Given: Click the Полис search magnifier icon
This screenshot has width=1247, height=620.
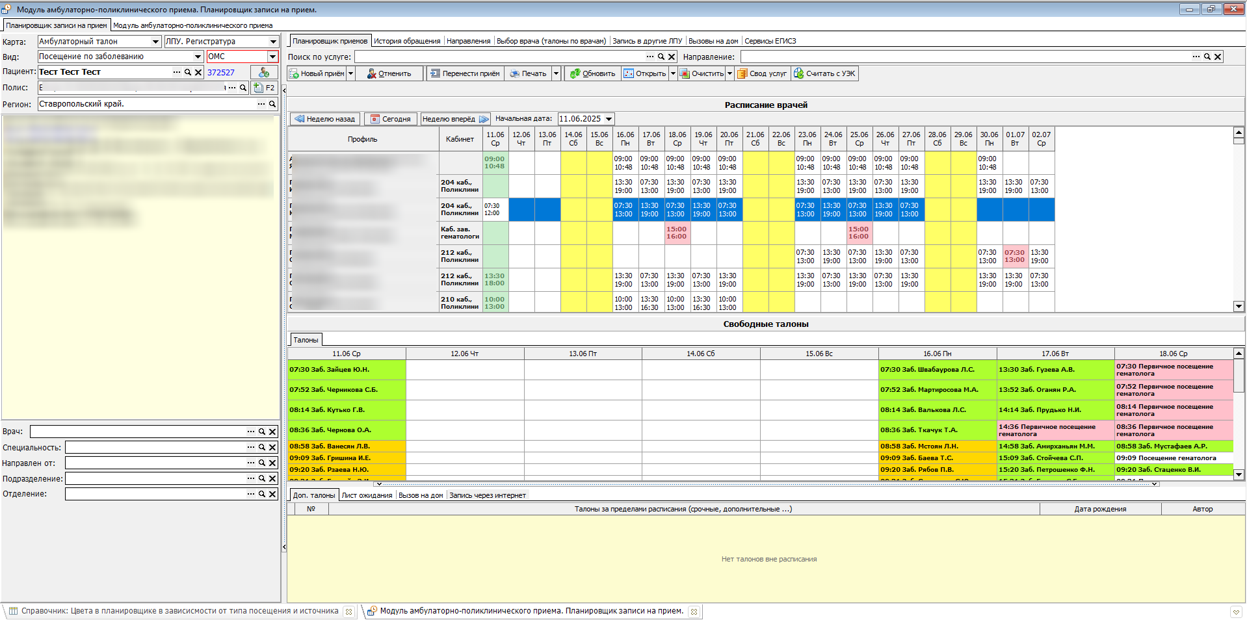Looking at the screenshot, I should pos(243,88).
